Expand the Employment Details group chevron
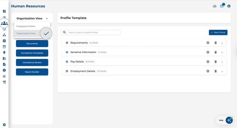Viewport: 237px width, 128px height. [x=222, y=71]
